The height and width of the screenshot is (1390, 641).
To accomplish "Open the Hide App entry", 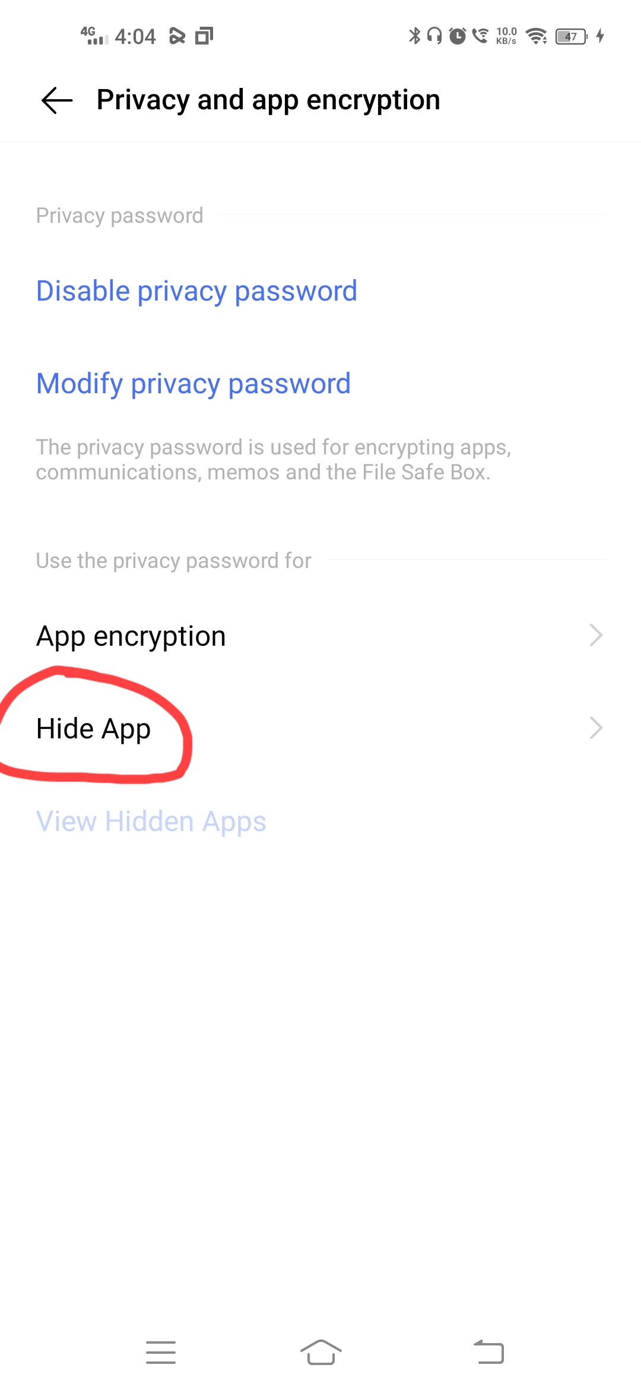I will [320, 728].
